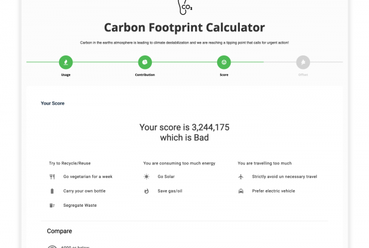369x248 pixels.
Task: Click the 'which is Bad' rating text
Action: click(184, 138)
